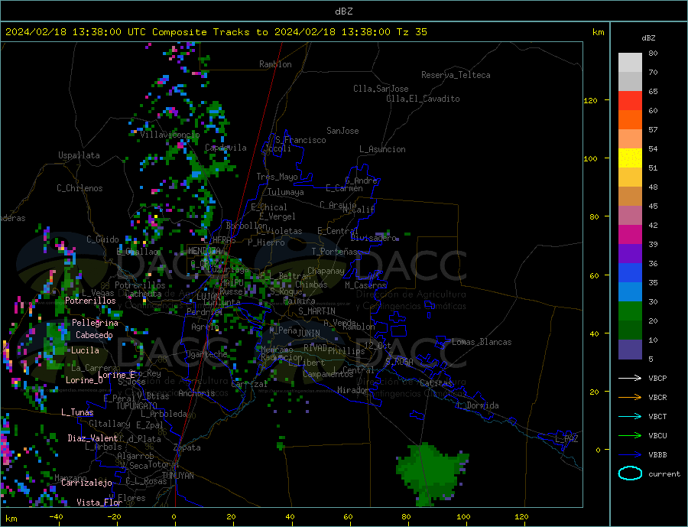Click the TUNUYAN map label
The width and height of the screenshot is (688, 527).
(177, 476)
